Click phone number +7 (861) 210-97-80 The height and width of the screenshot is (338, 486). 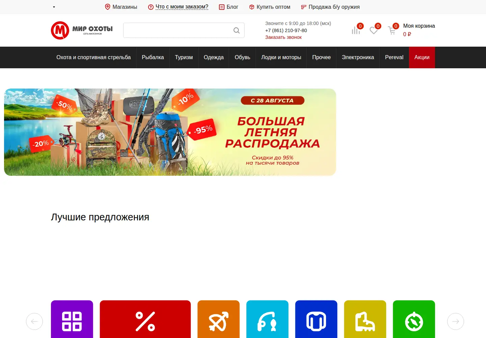click(x=286, y=30)
